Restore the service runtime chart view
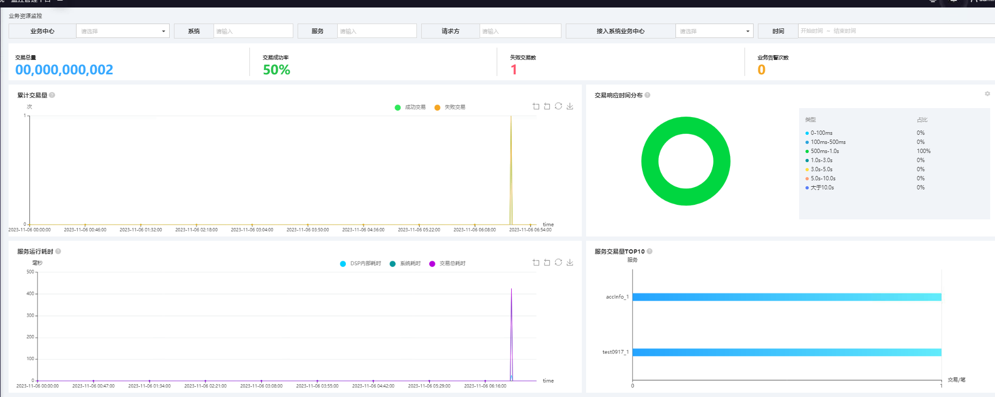 pos(558,262)
